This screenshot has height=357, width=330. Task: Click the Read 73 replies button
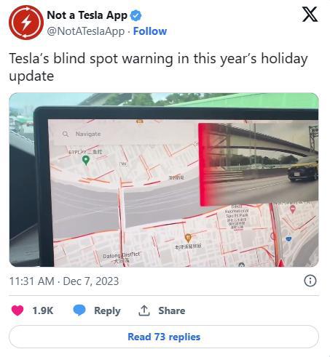coord(164,337)
